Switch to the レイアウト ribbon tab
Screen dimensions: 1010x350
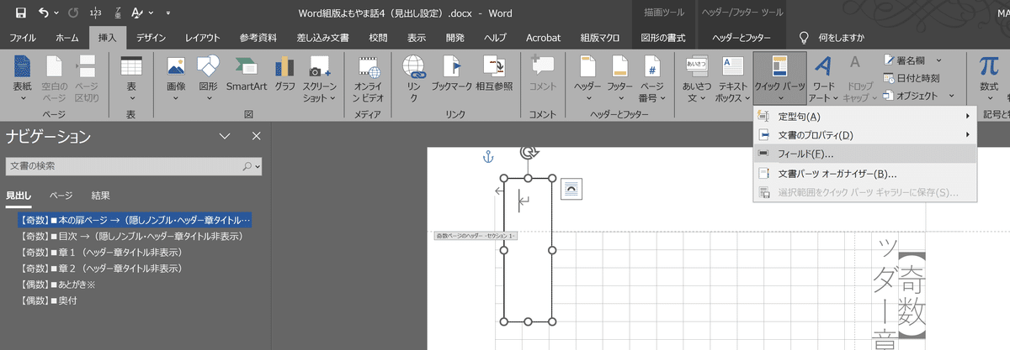click(x=203, y=38)
